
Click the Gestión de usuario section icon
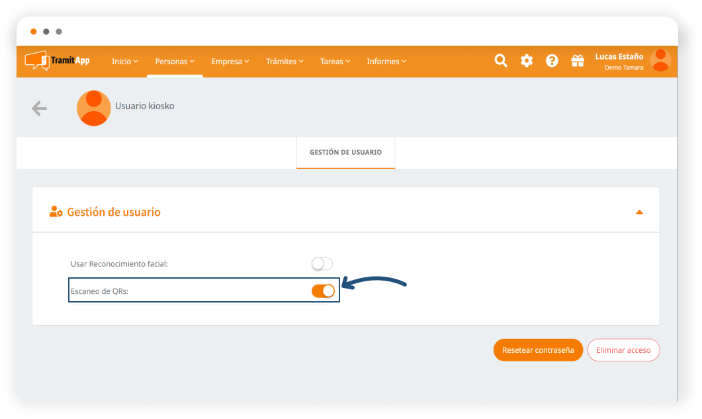(56, 212)
